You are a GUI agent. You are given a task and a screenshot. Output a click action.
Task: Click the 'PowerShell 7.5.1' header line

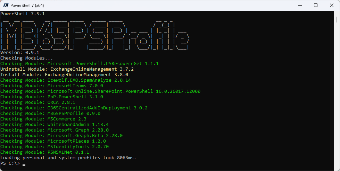click(x=23, y=13)
